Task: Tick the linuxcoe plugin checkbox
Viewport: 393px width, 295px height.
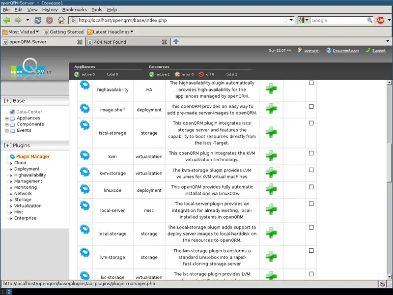Action: click(x=311, y=187)
